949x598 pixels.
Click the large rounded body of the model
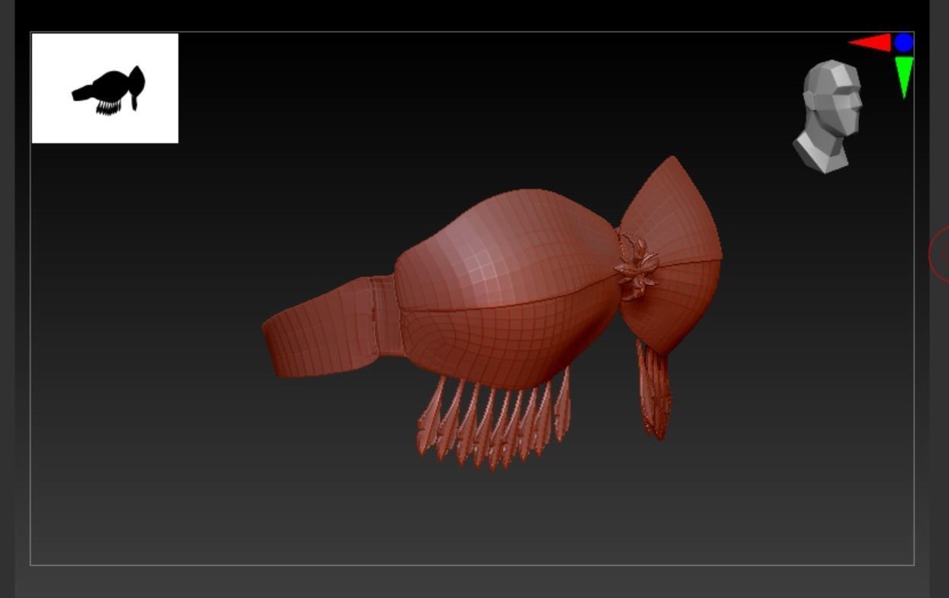[507, 289]
